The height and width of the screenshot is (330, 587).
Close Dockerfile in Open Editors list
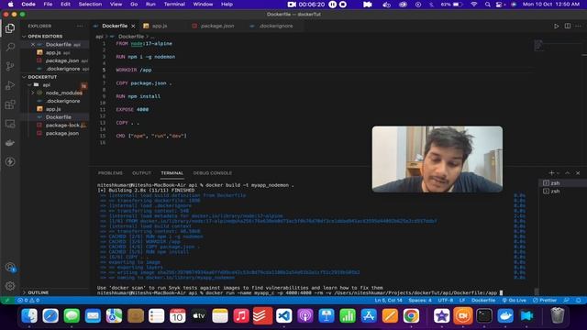click(x=33, y=45)
